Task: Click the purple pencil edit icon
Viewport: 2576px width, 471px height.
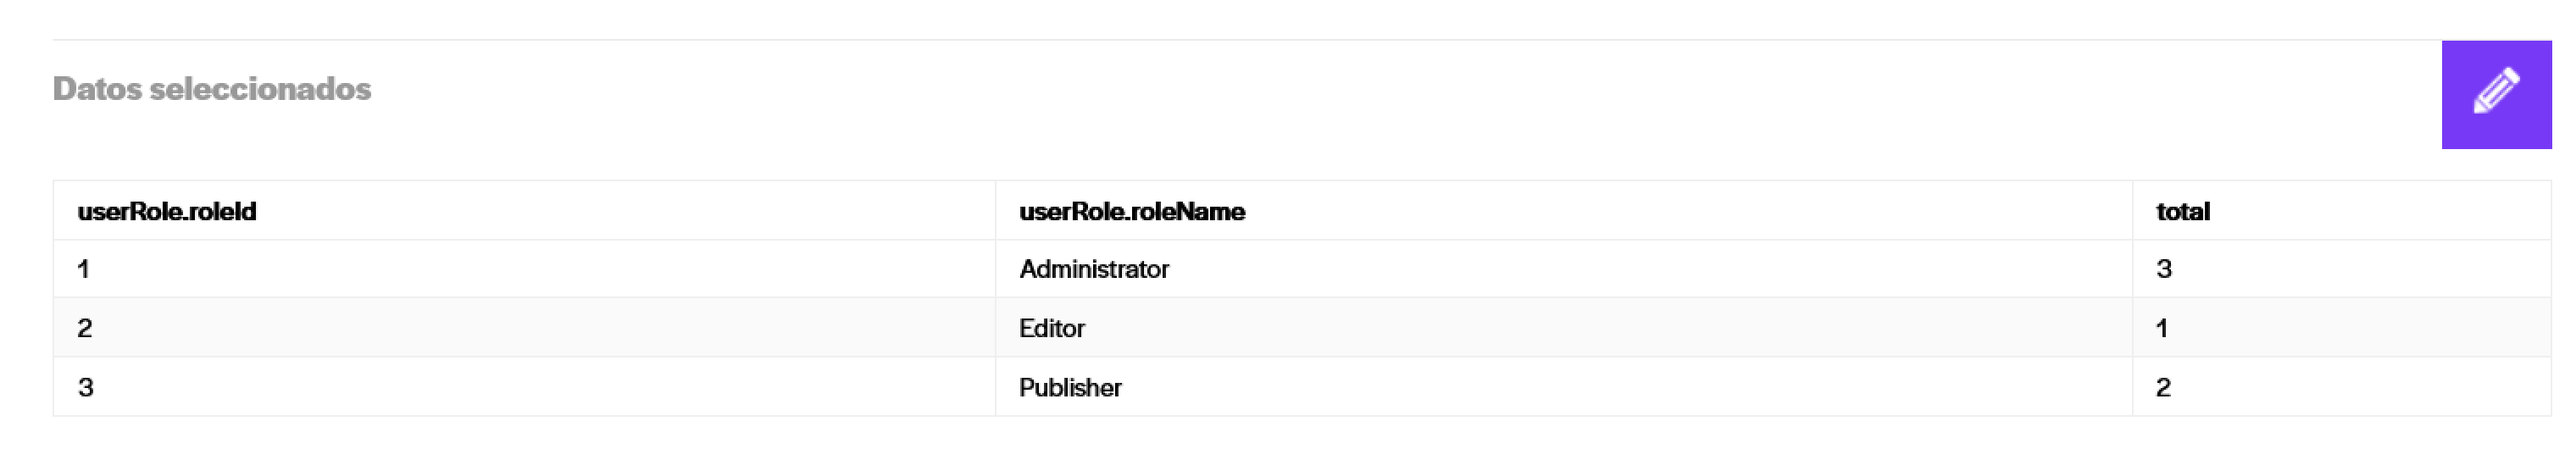Action: 2496,94
